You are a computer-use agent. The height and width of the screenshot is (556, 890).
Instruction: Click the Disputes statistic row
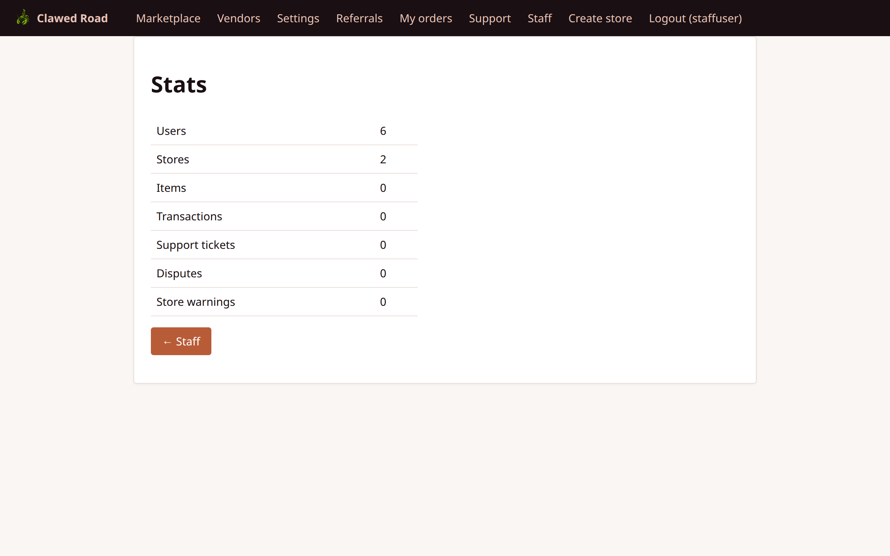pos(284,273)
